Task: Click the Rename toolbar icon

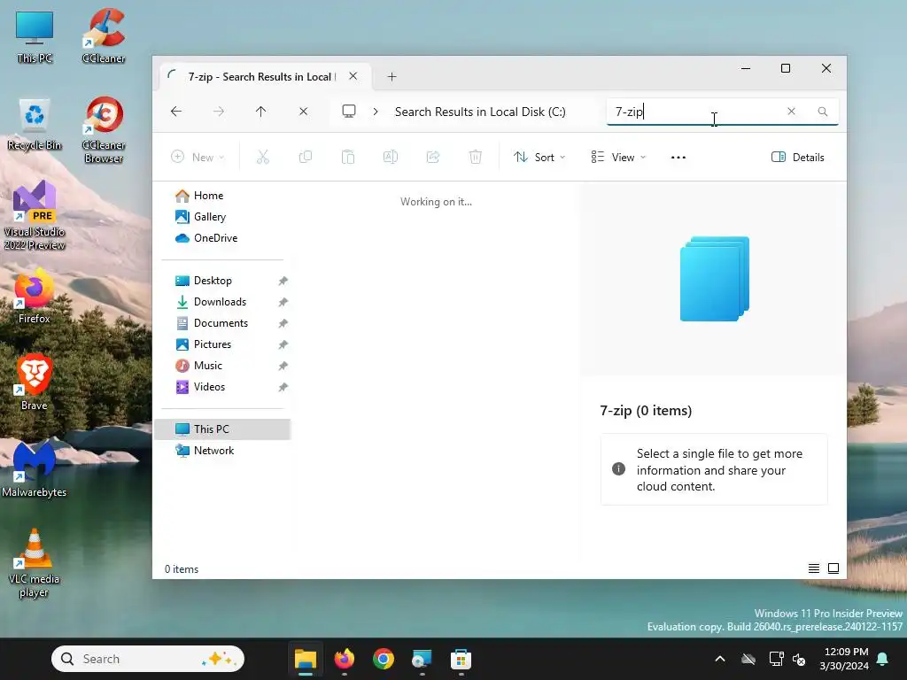Action: [x=391, y=157]
